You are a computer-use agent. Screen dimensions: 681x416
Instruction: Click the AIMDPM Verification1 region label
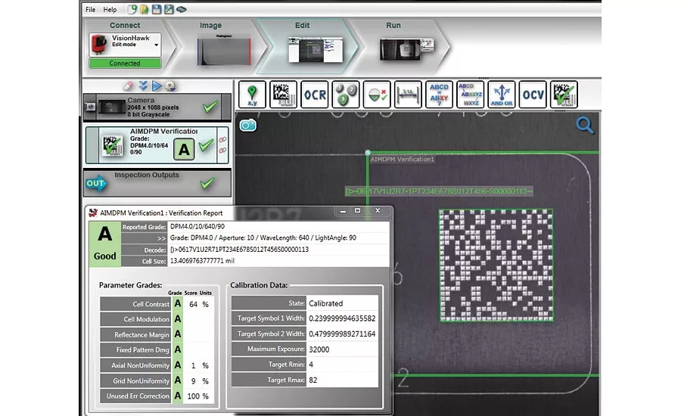click(x=403, y=160)
